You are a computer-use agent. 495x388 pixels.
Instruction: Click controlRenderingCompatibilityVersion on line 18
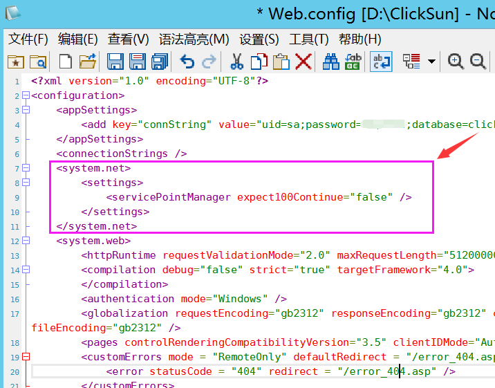pos(237,342)
